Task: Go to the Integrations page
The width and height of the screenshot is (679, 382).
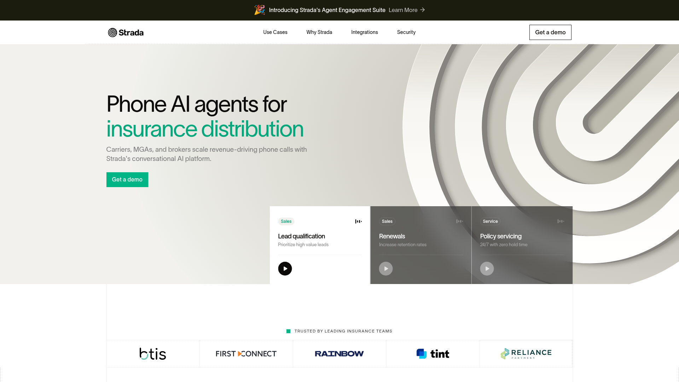Action: [x=364, y=32]
